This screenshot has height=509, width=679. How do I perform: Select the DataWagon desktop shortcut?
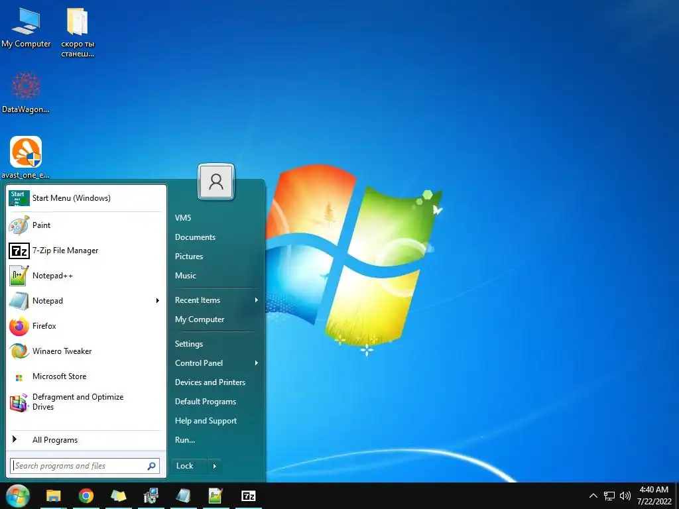click(x=26, y=93)
